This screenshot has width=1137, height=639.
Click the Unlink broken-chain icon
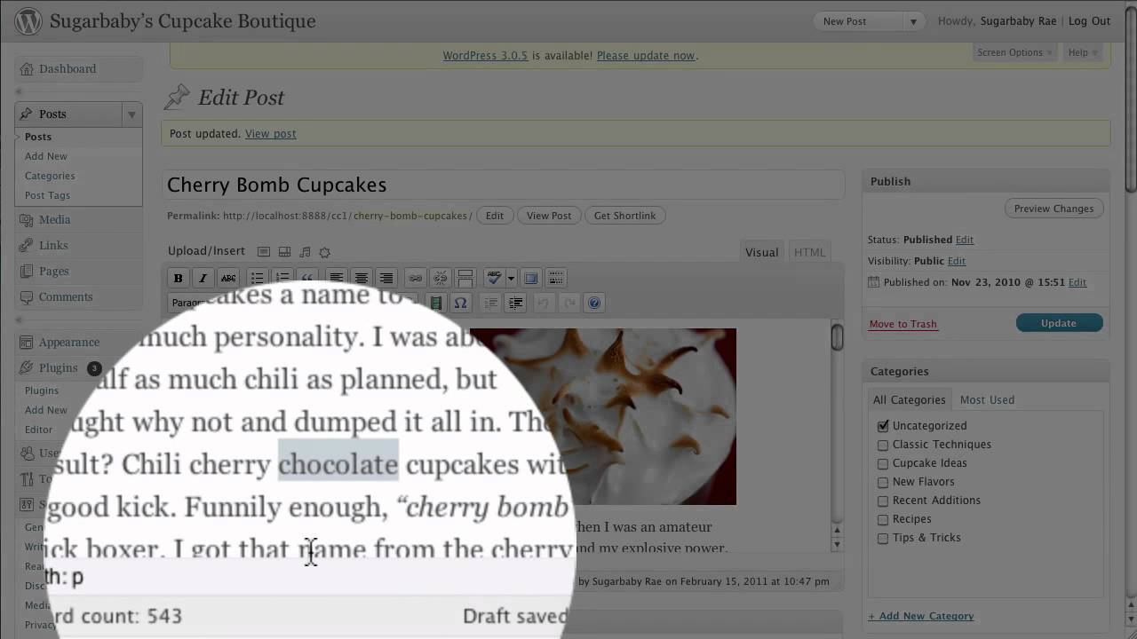coord(440,278)
